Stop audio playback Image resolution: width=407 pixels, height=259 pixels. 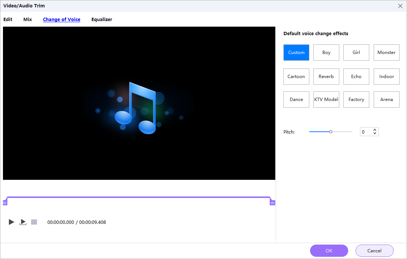pos(34,222)
